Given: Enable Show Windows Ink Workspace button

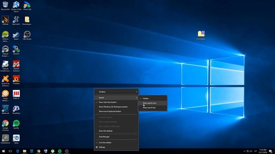Looking at the screenshot, I should 116,107.
